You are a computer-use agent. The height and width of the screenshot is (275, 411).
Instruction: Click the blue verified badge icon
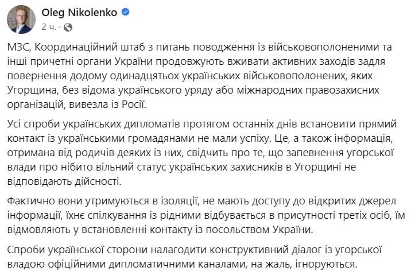click(x=126, y=12)
